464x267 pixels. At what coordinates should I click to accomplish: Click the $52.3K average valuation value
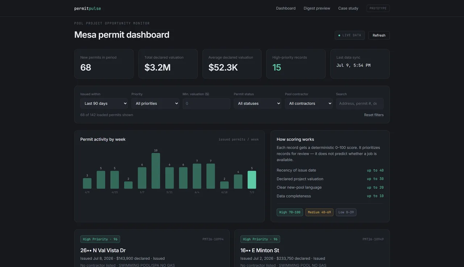click(223, 67)
